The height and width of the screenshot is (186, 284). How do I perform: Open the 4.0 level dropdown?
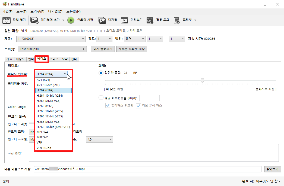[99, 139]
